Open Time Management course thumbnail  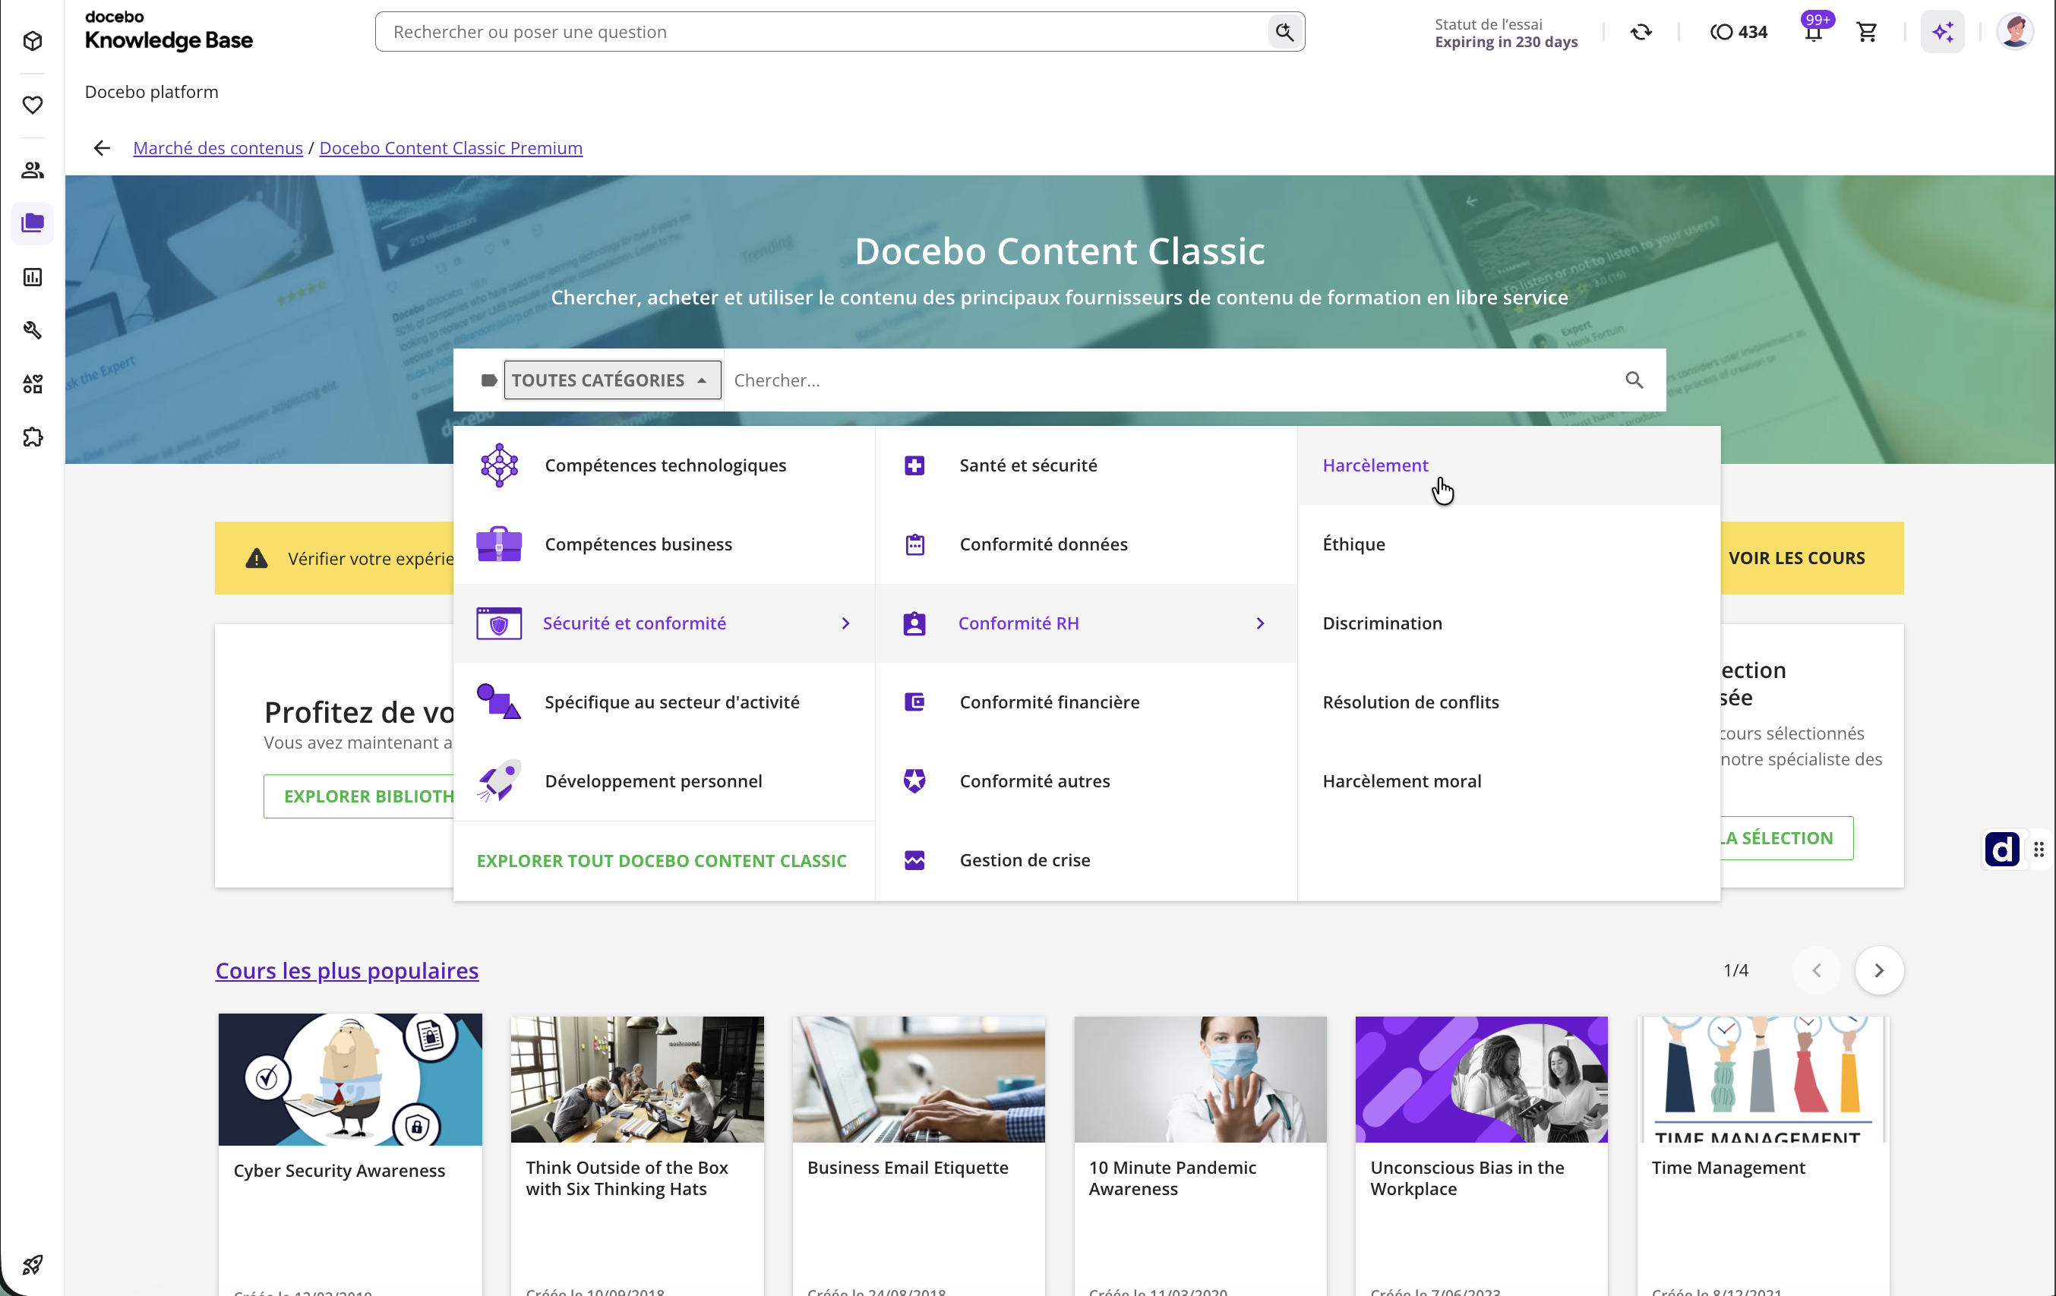(1763, 1080)
